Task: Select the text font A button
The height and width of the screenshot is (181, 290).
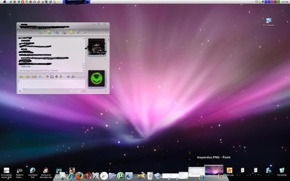Action: pyautogui.click(x=20, y=91)
